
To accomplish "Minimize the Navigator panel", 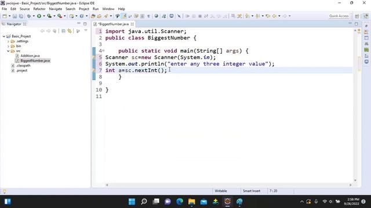I will coord(79,24).
